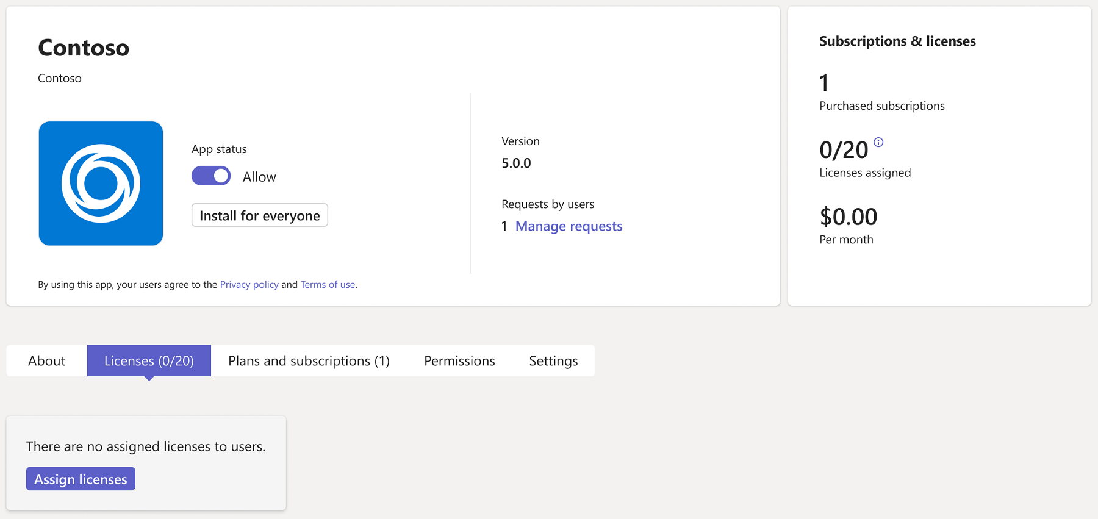Click the 0/20 licenses assigned value
1098x519 pixels.
tap(844, 149)
